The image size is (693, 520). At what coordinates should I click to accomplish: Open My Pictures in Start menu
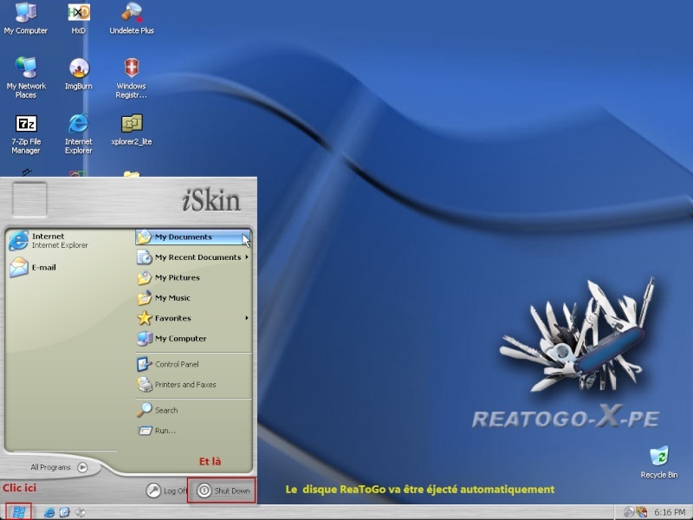click(193, 277)
